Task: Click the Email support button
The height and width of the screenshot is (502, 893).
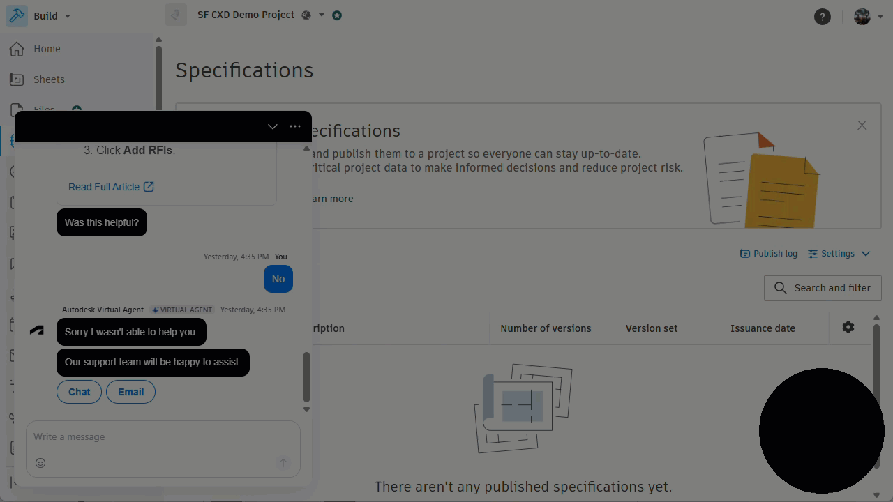Action: coord(130,392)
